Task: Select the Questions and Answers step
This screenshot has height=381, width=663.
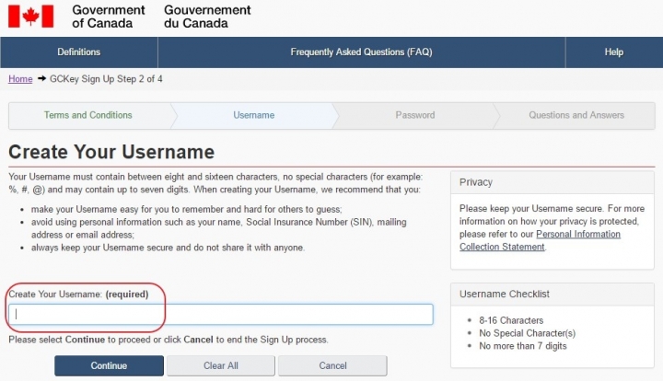Action: (x=576, y=115)
